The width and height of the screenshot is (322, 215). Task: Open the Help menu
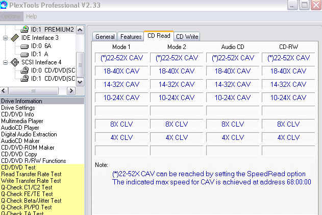point(32,16)
